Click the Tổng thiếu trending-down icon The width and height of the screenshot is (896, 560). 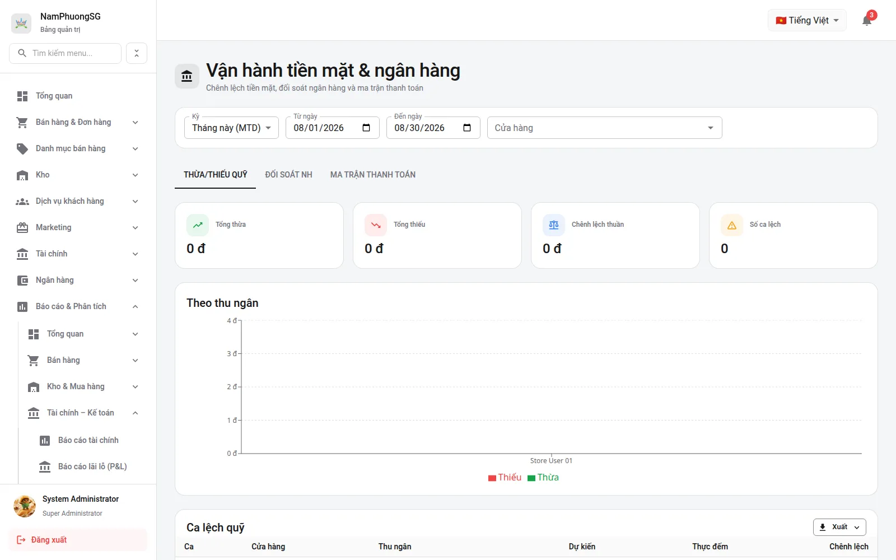[376, 225]
